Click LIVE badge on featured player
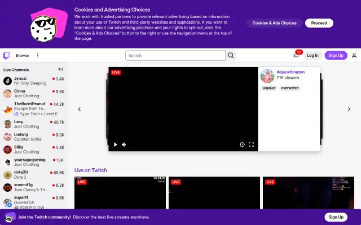The image size is (361, 225). [116, 73]
